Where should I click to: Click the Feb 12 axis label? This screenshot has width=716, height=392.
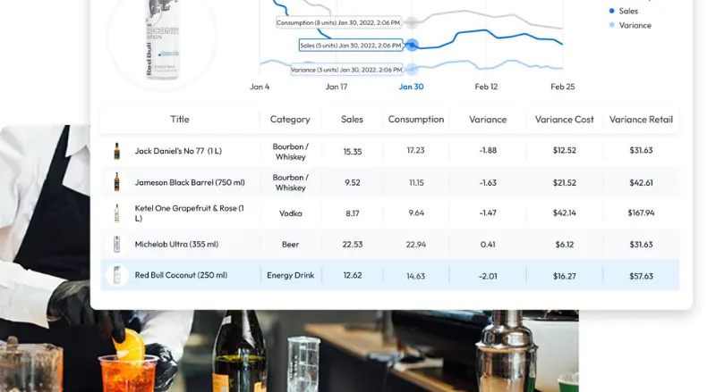point(486,87)
